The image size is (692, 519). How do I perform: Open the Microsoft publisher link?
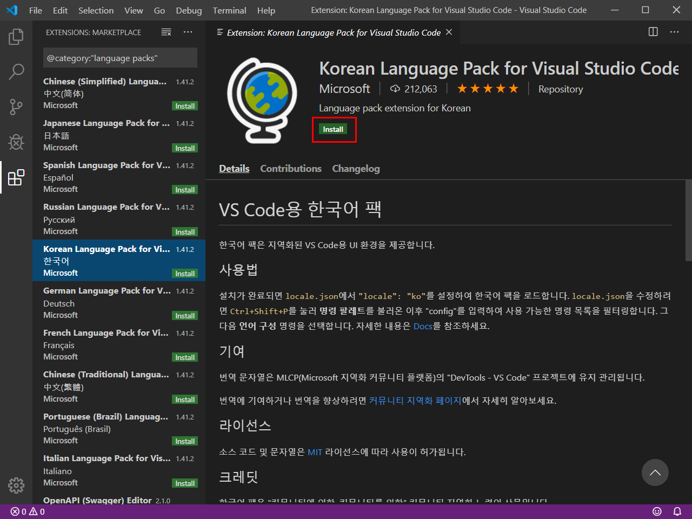[344, 89]
